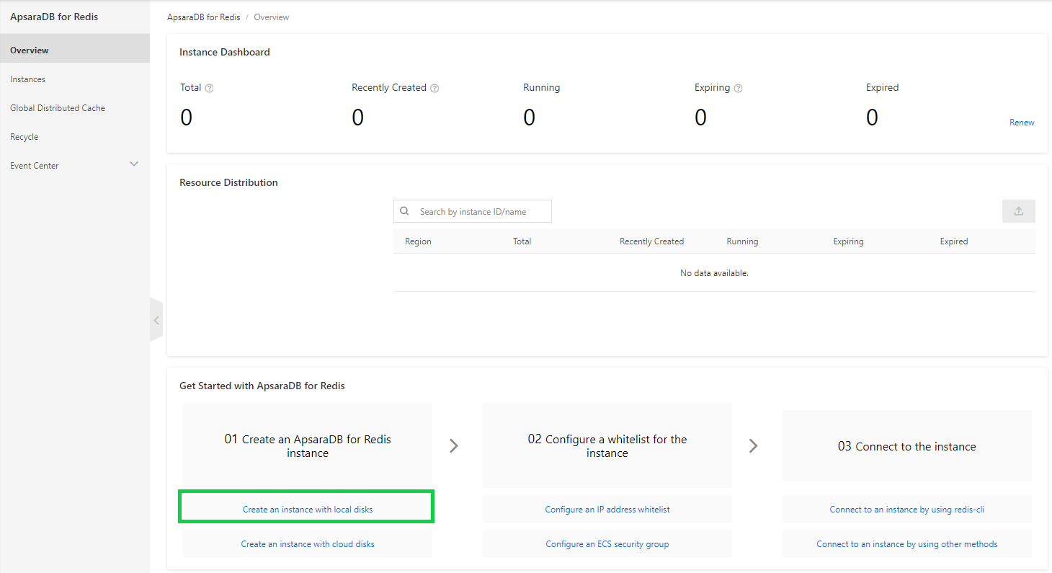Open Event Center in the sidebar

coord(75,166)
